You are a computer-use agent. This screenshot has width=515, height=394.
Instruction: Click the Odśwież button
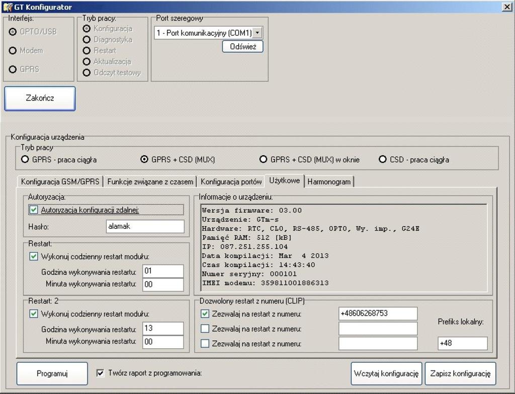243,47
